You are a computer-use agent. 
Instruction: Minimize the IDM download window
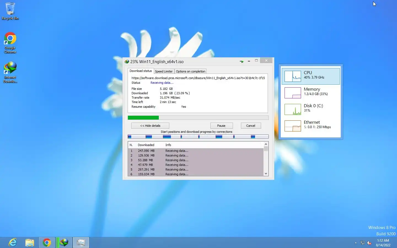(249, 61)
